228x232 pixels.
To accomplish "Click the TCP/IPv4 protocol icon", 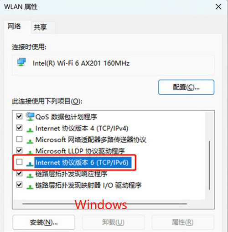I will 30,130.
